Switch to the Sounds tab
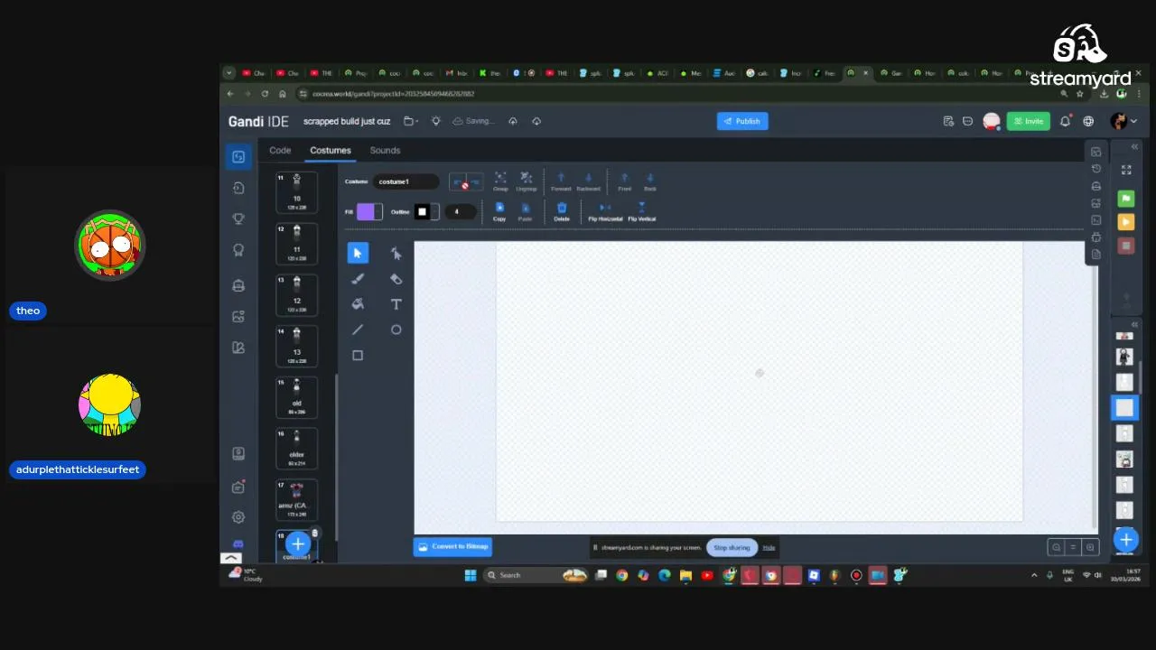Viewport: 1156px width, 650px height. [385, 151]
